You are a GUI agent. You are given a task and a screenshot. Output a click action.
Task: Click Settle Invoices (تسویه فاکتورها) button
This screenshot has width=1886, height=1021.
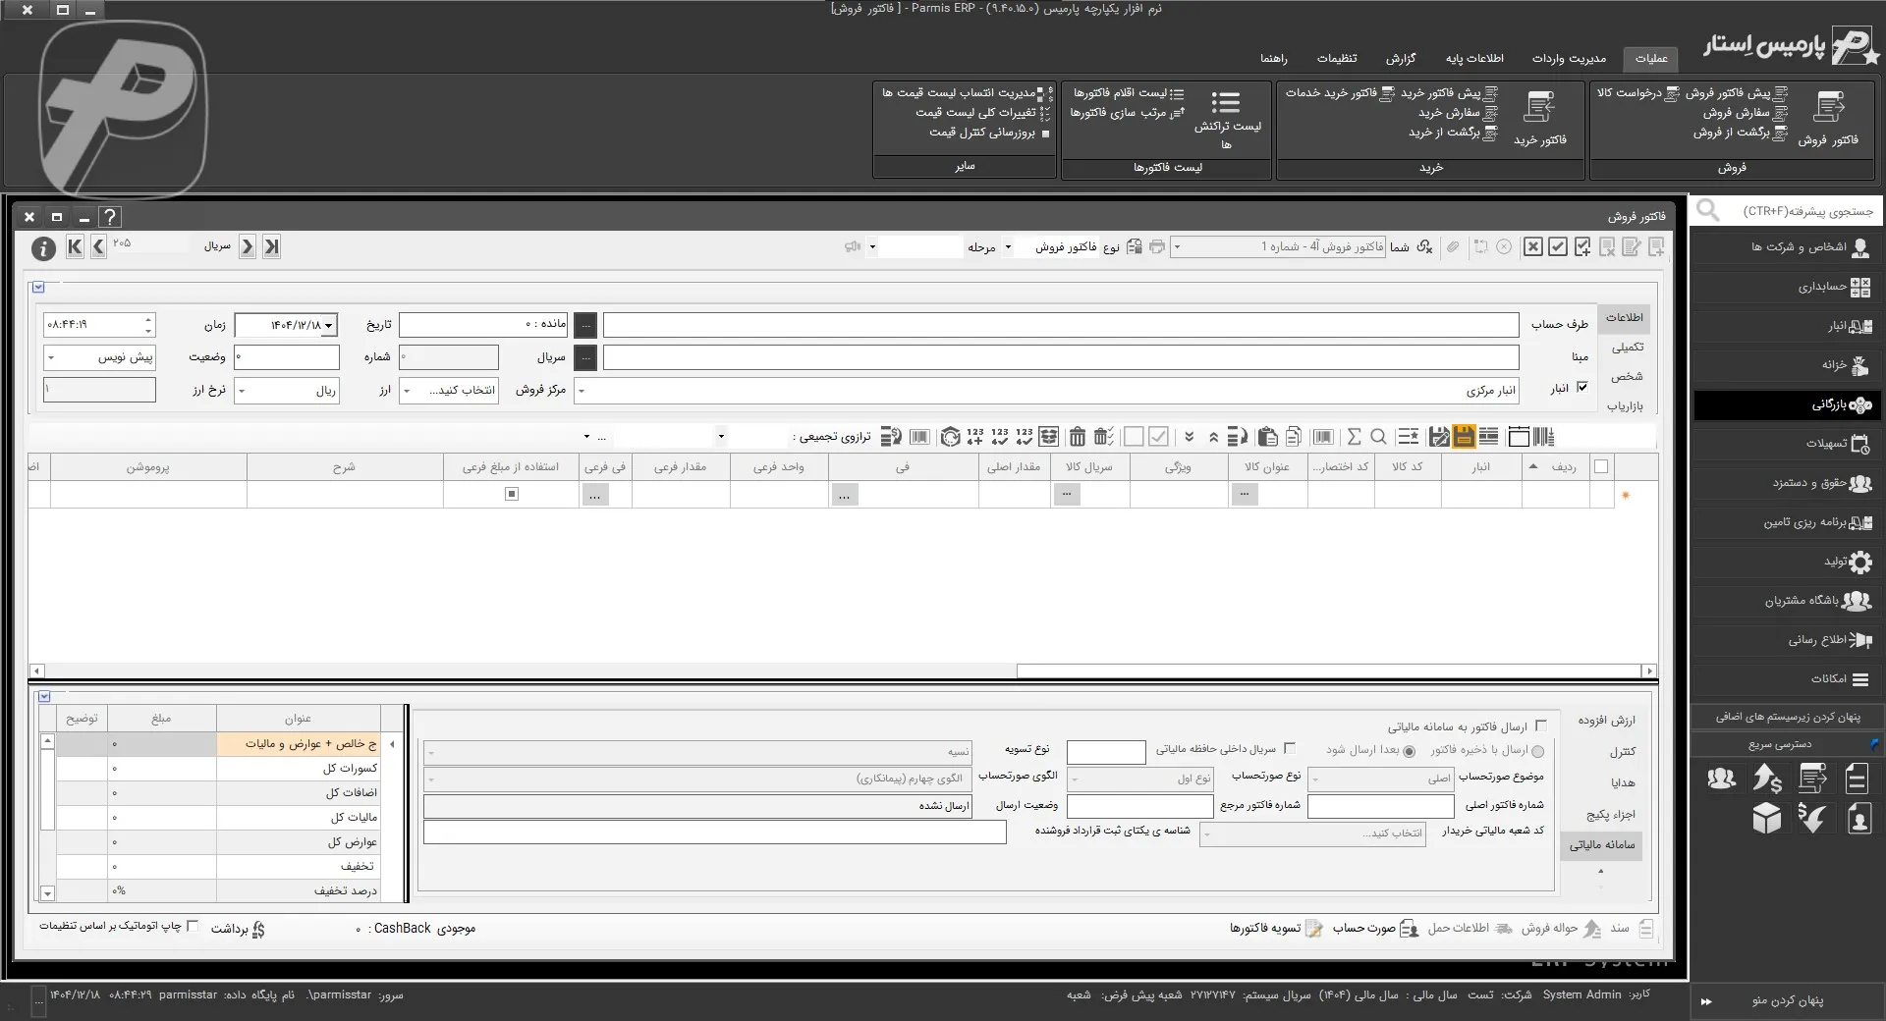[x=1275, y=929]
